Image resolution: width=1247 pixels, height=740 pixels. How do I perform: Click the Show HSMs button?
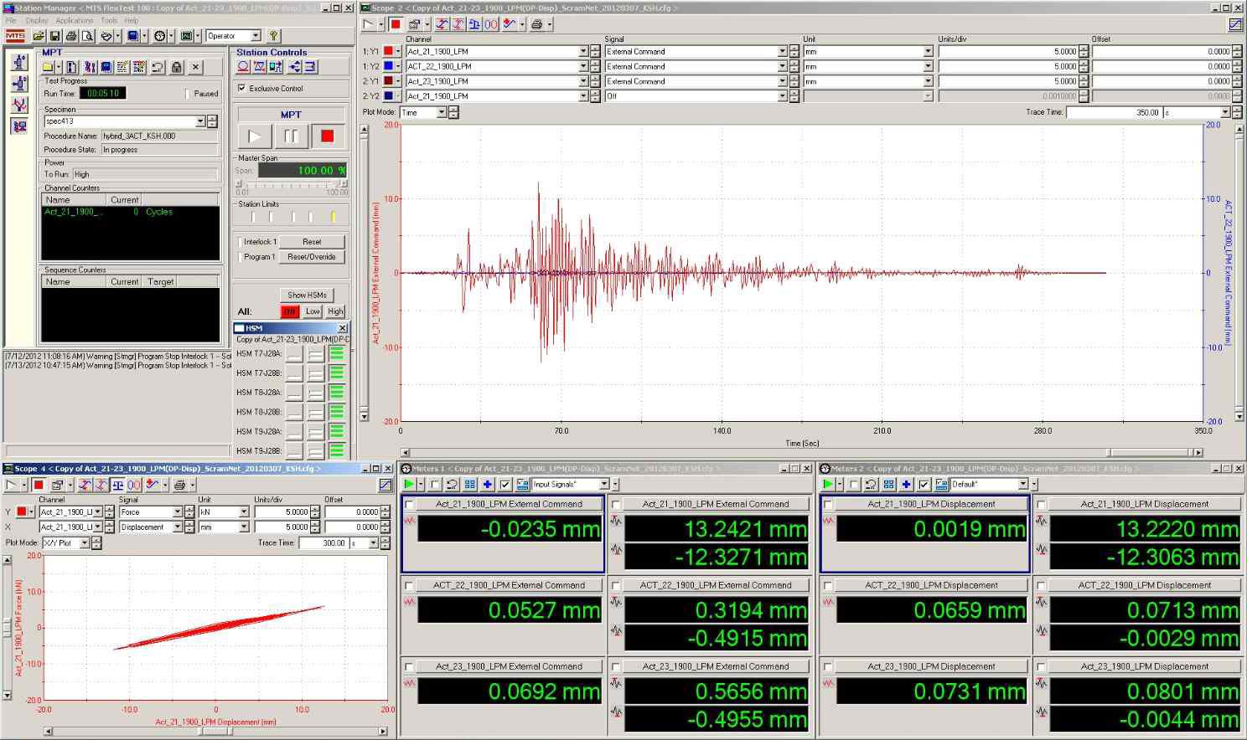tap(308, 295)
